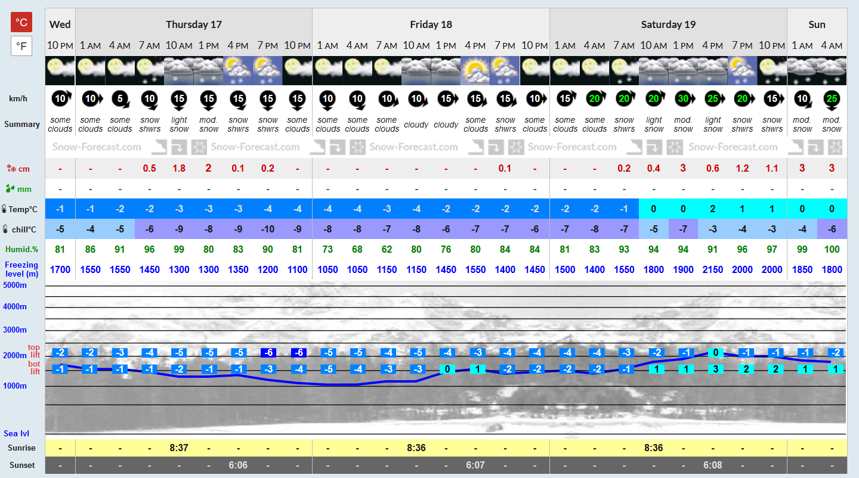The image size is (859, 478).
Task: Click freezing level value 1100
Action: (x=298, y=269)
